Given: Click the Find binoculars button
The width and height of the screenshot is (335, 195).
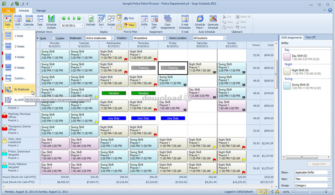Looking at the screenshot, I should pyautogui.click(x=129, y=18).
